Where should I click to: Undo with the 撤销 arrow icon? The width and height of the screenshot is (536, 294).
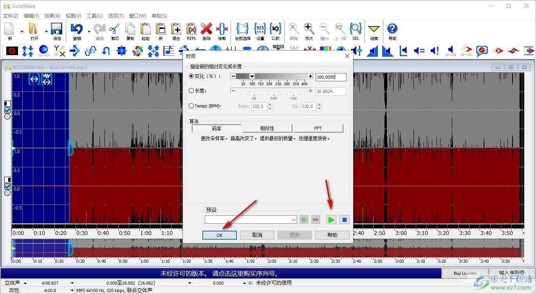77,29
